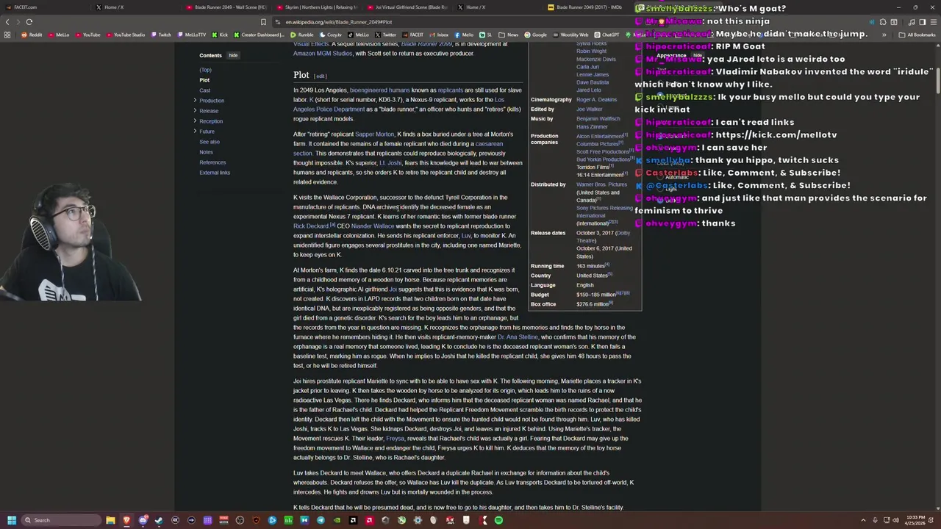The height and width of the screenshot is (529, 941).
Task: Open Spotify from the taskbar
Action: (x=498, y=520)
